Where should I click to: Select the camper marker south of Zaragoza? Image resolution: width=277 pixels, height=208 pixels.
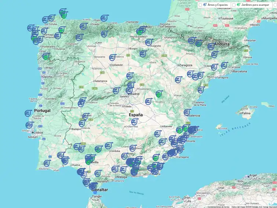178,80
